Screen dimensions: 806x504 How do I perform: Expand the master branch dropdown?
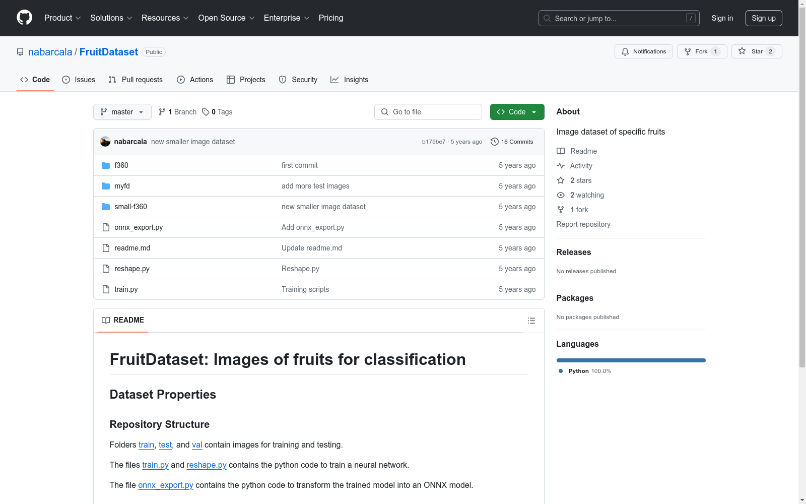(122, 112)
